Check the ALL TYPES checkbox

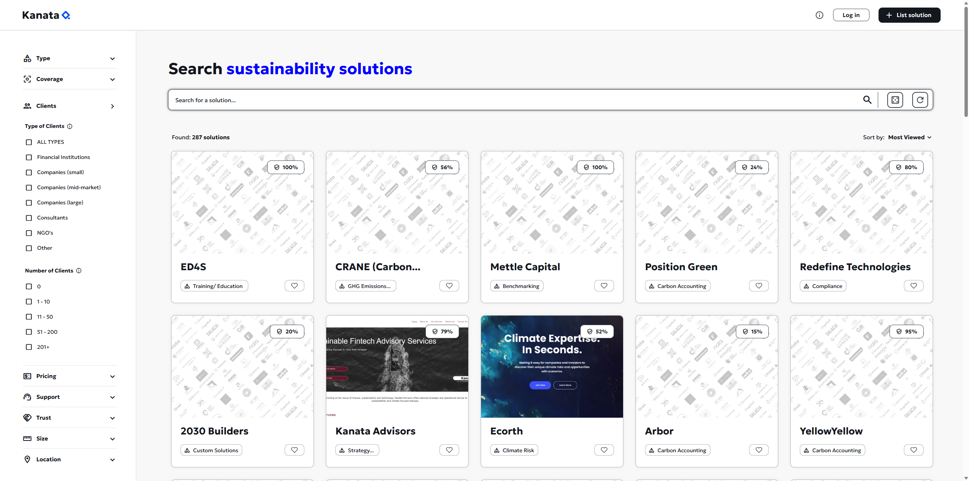(x=29, y=142)
